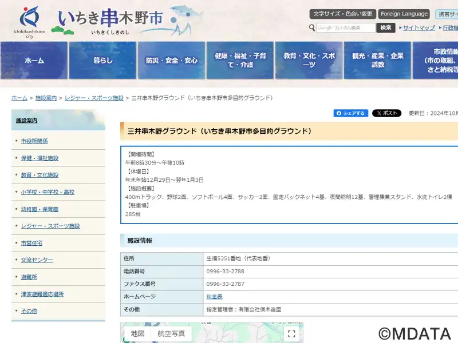Click the Ichikikushikino city logo
Viewport: 458px width, 343px height.
pos(30,21)
